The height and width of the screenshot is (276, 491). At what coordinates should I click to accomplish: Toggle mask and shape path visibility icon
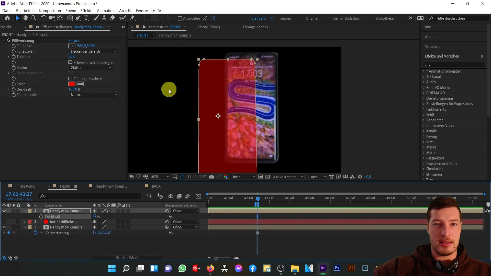coord(182,177)
